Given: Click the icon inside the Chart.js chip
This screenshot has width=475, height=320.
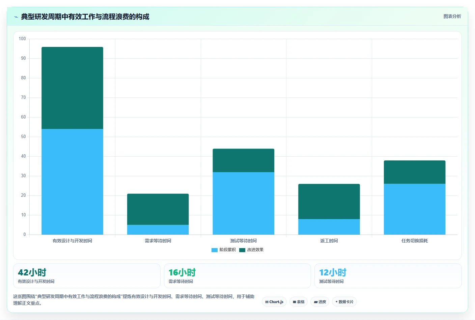Looking at the screenshot, I should tap(267, 302).
